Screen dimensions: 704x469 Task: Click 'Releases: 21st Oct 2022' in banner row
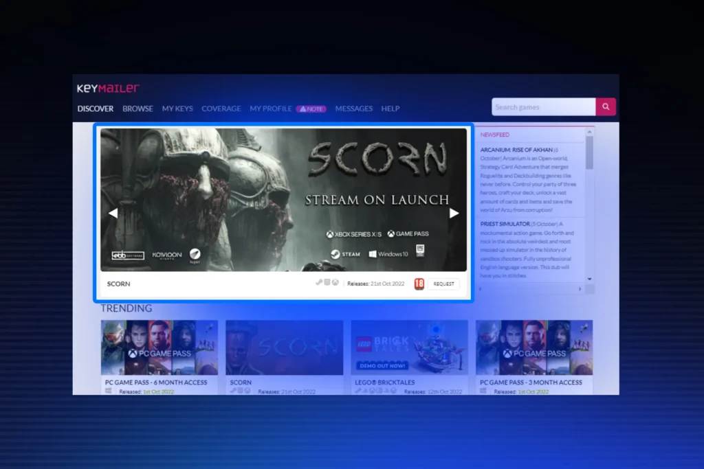pyautogui.click(x=376, y=284)
